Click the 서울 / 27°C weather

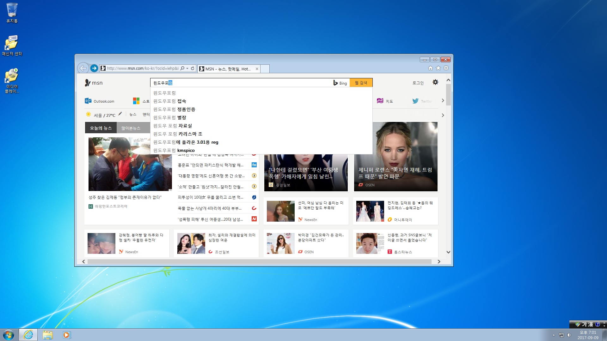point(104,115)
